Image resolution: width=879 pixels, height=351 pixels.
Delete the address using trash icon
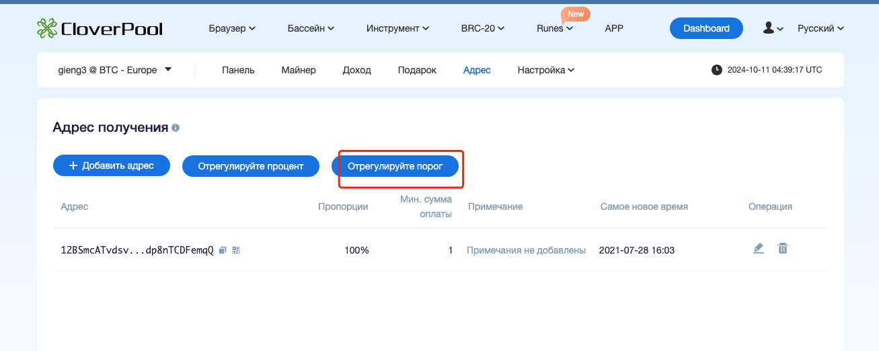pyautogui.click(x=782, y=249)
